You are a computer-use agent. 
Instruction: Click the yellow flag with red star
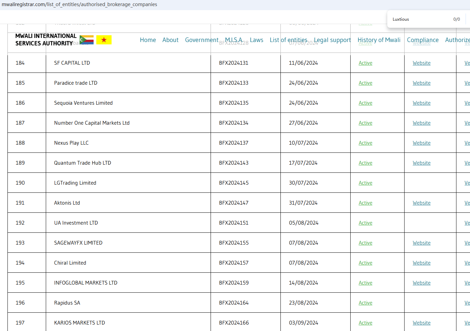click(x=104, y=40)
